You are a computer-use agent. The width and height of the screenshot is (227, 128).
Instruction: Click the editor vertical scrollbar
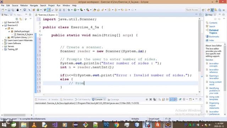point(199,46)
